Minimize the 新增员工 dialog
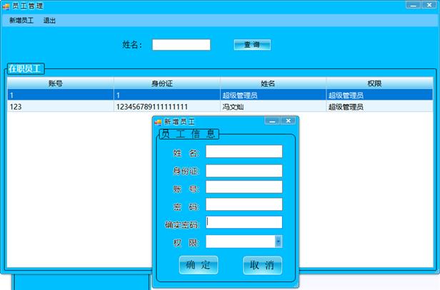The image size is (440, 290). tap(272, 121)
